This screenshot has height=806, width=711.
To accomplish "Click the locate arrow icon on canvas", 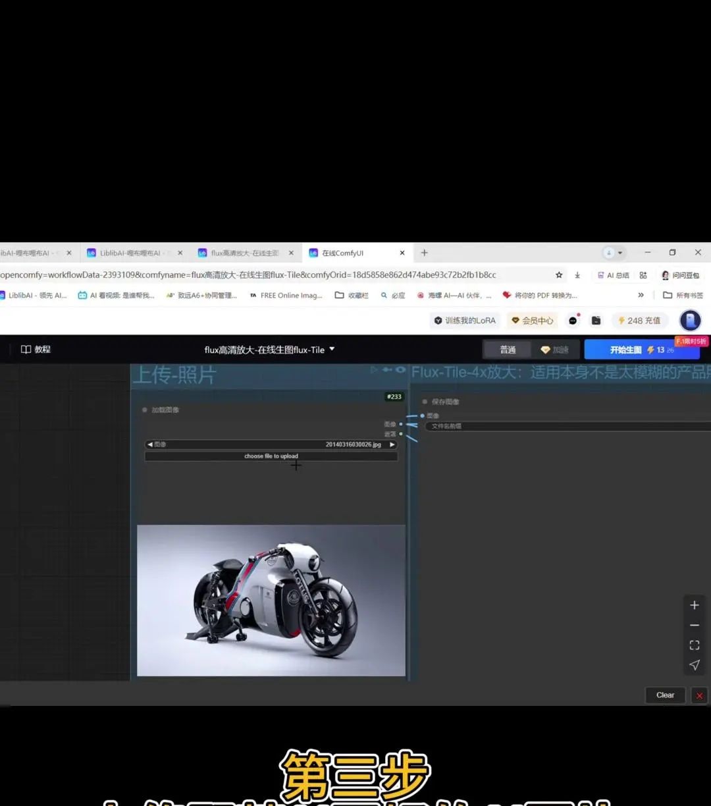I will (694, 665).
